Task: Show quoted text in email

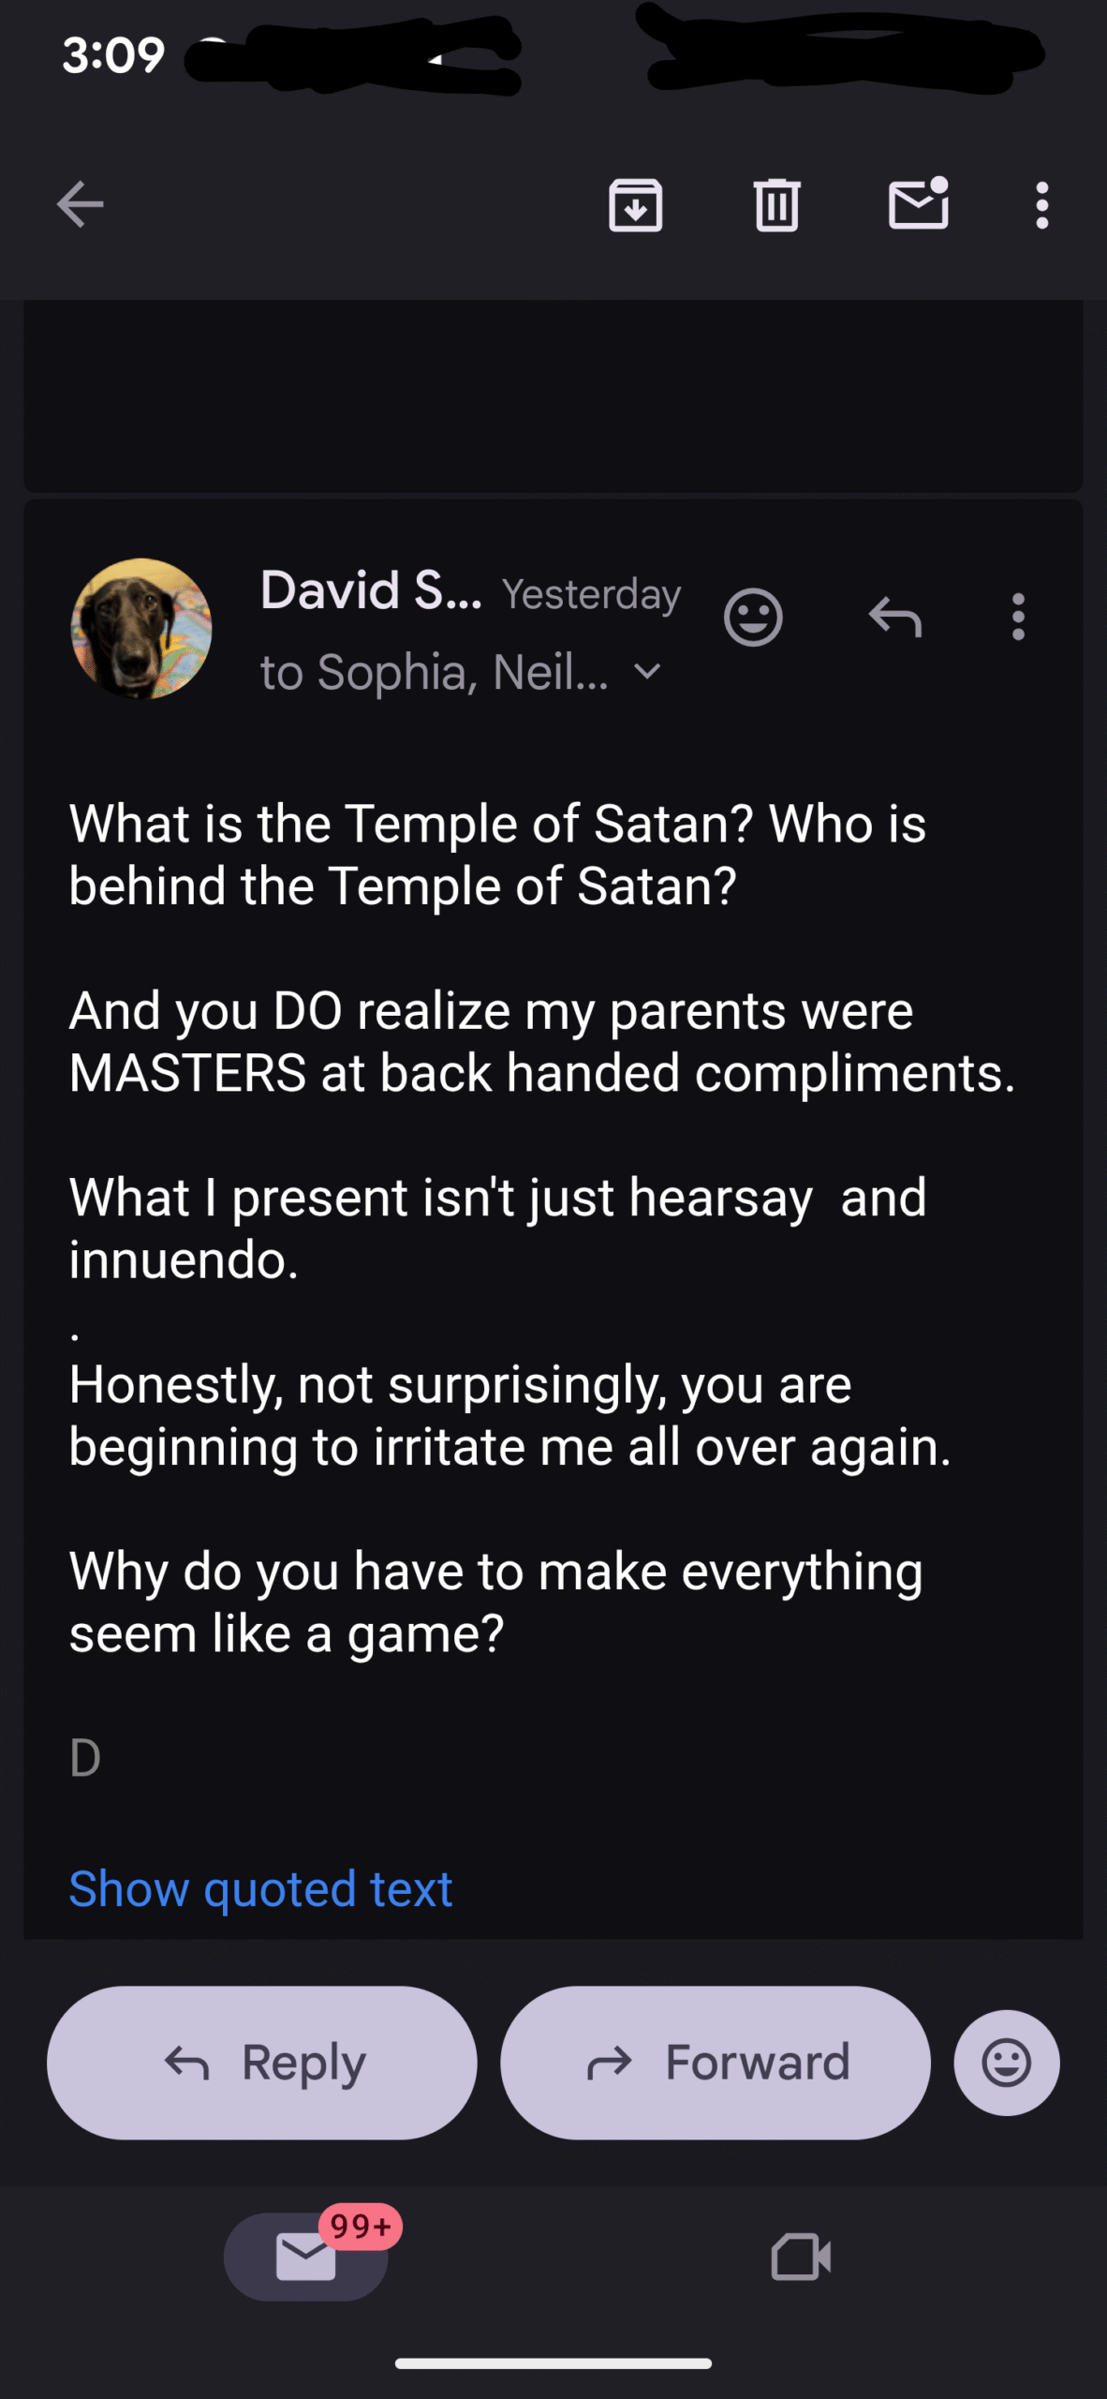Action: 260,1888
